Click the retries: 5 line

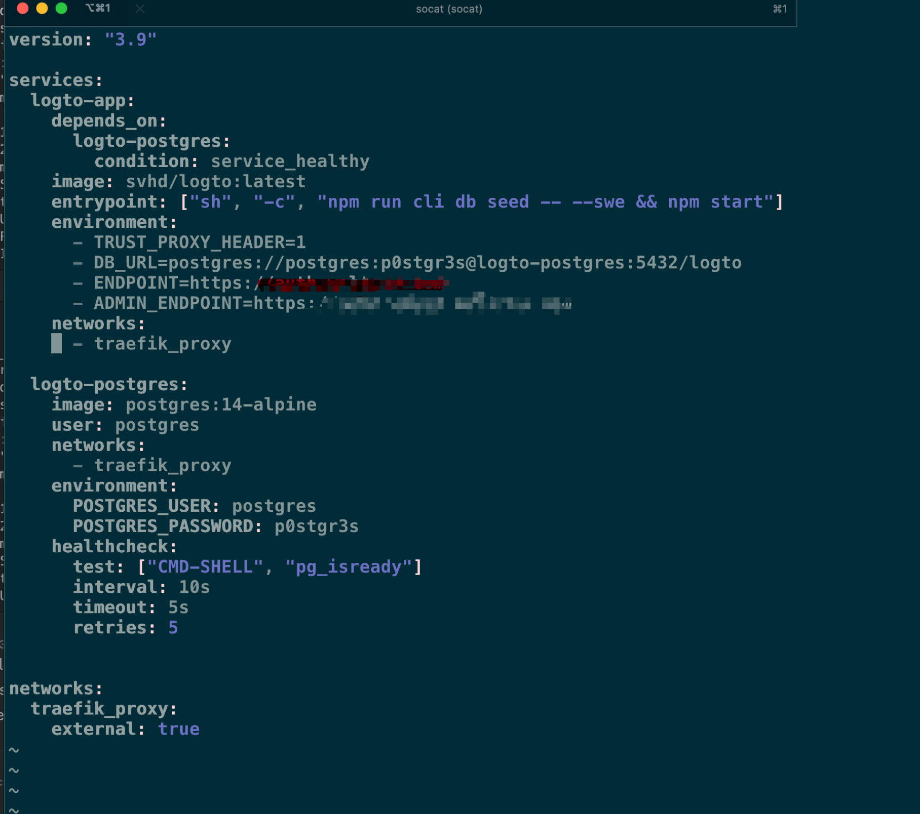point(126,627)
